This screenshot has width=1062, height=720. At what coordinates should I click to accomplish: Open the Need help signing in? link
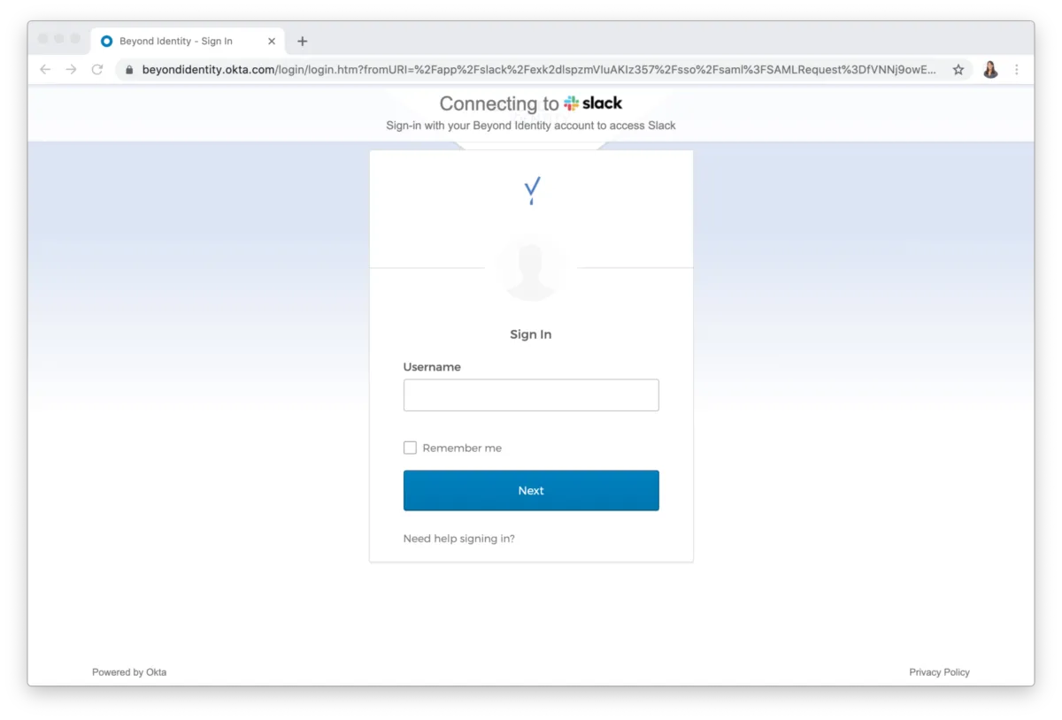(x=459, y=539)
